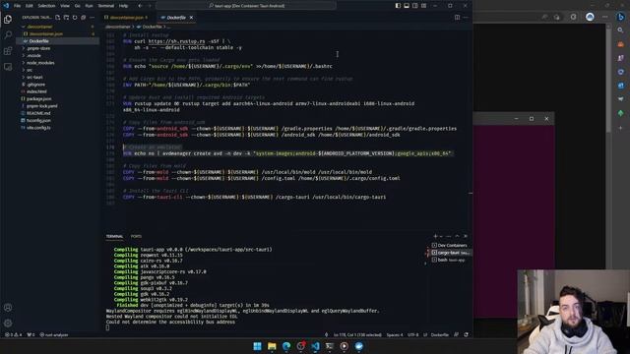Open pnpm-lock.yaml in Explorer
The height and width of the screenshot is (354, 630).
click(x=41, y=106)
